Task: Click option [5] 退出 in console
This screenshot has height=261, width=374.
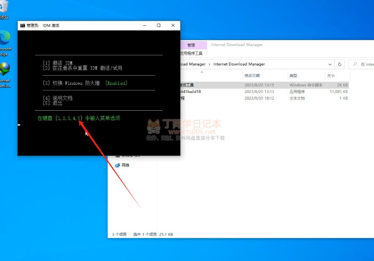Action: pos(52,103)
